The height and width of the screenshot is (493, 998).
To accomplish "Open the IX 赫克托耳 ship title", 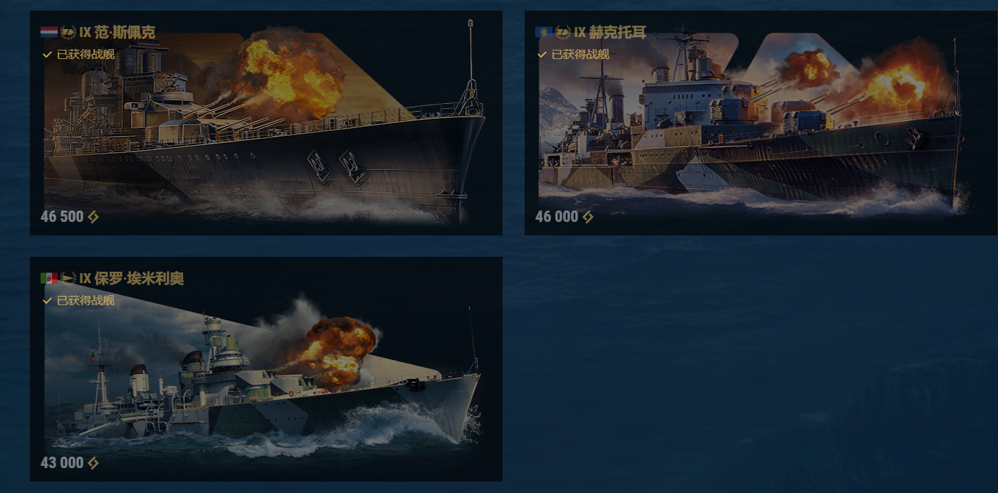I will (610, 32).
